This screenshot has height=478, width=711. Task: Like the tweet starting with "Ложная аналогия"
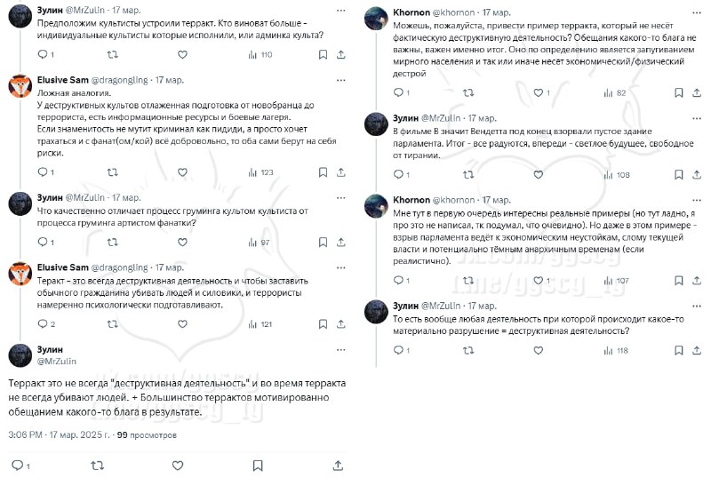pyautogui.click(x=181, y=172)
